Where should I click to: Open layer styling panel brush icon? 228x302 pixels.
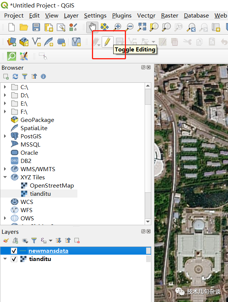pos(6,240)
